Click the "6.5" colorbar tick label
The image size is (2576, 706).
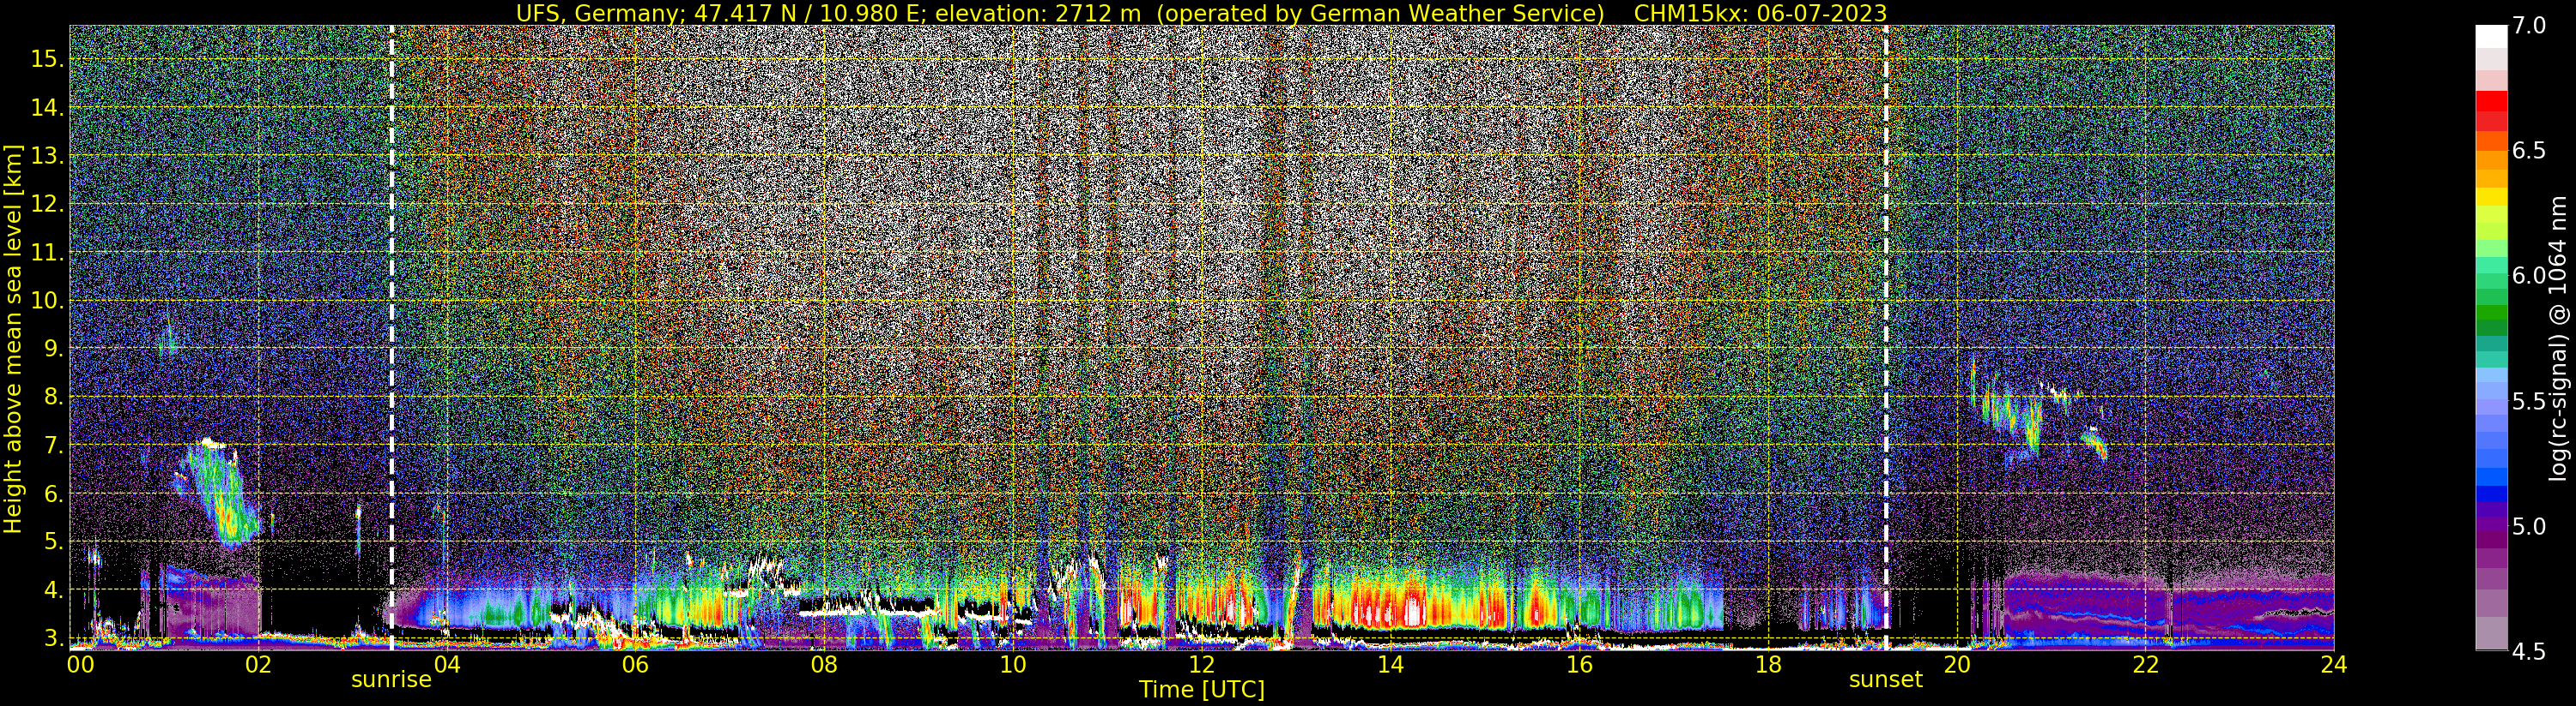2529,151
